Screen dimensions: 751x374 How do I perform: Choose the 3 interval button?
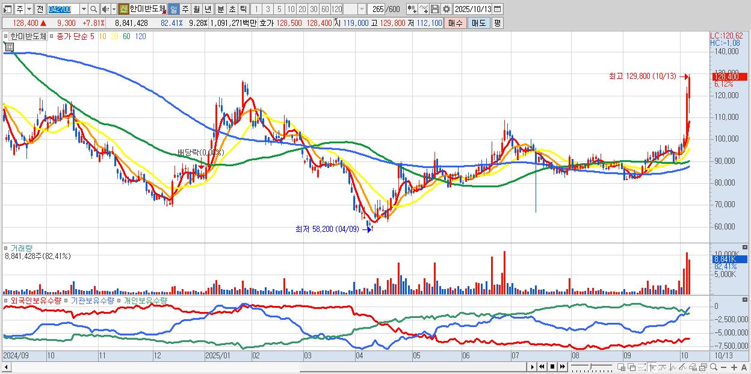[268, 9]
